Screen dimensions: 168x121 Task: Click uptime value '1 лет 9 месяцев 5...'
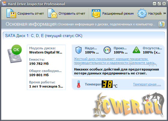click(x=46, y=86)
